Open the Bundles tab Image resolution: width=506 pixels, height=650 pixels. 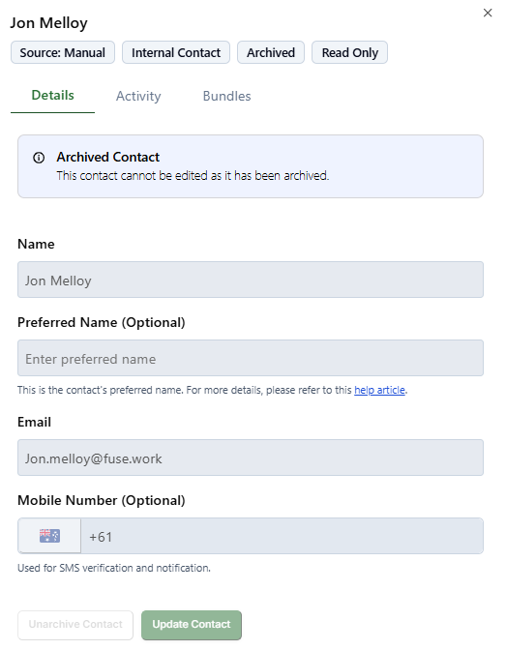point(226,96)
